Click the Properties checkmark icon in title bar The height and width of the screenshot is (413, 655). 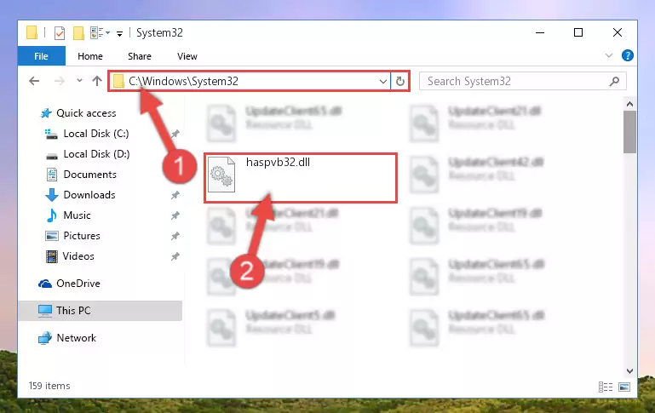pyautogui.click(x=60, y=32)
